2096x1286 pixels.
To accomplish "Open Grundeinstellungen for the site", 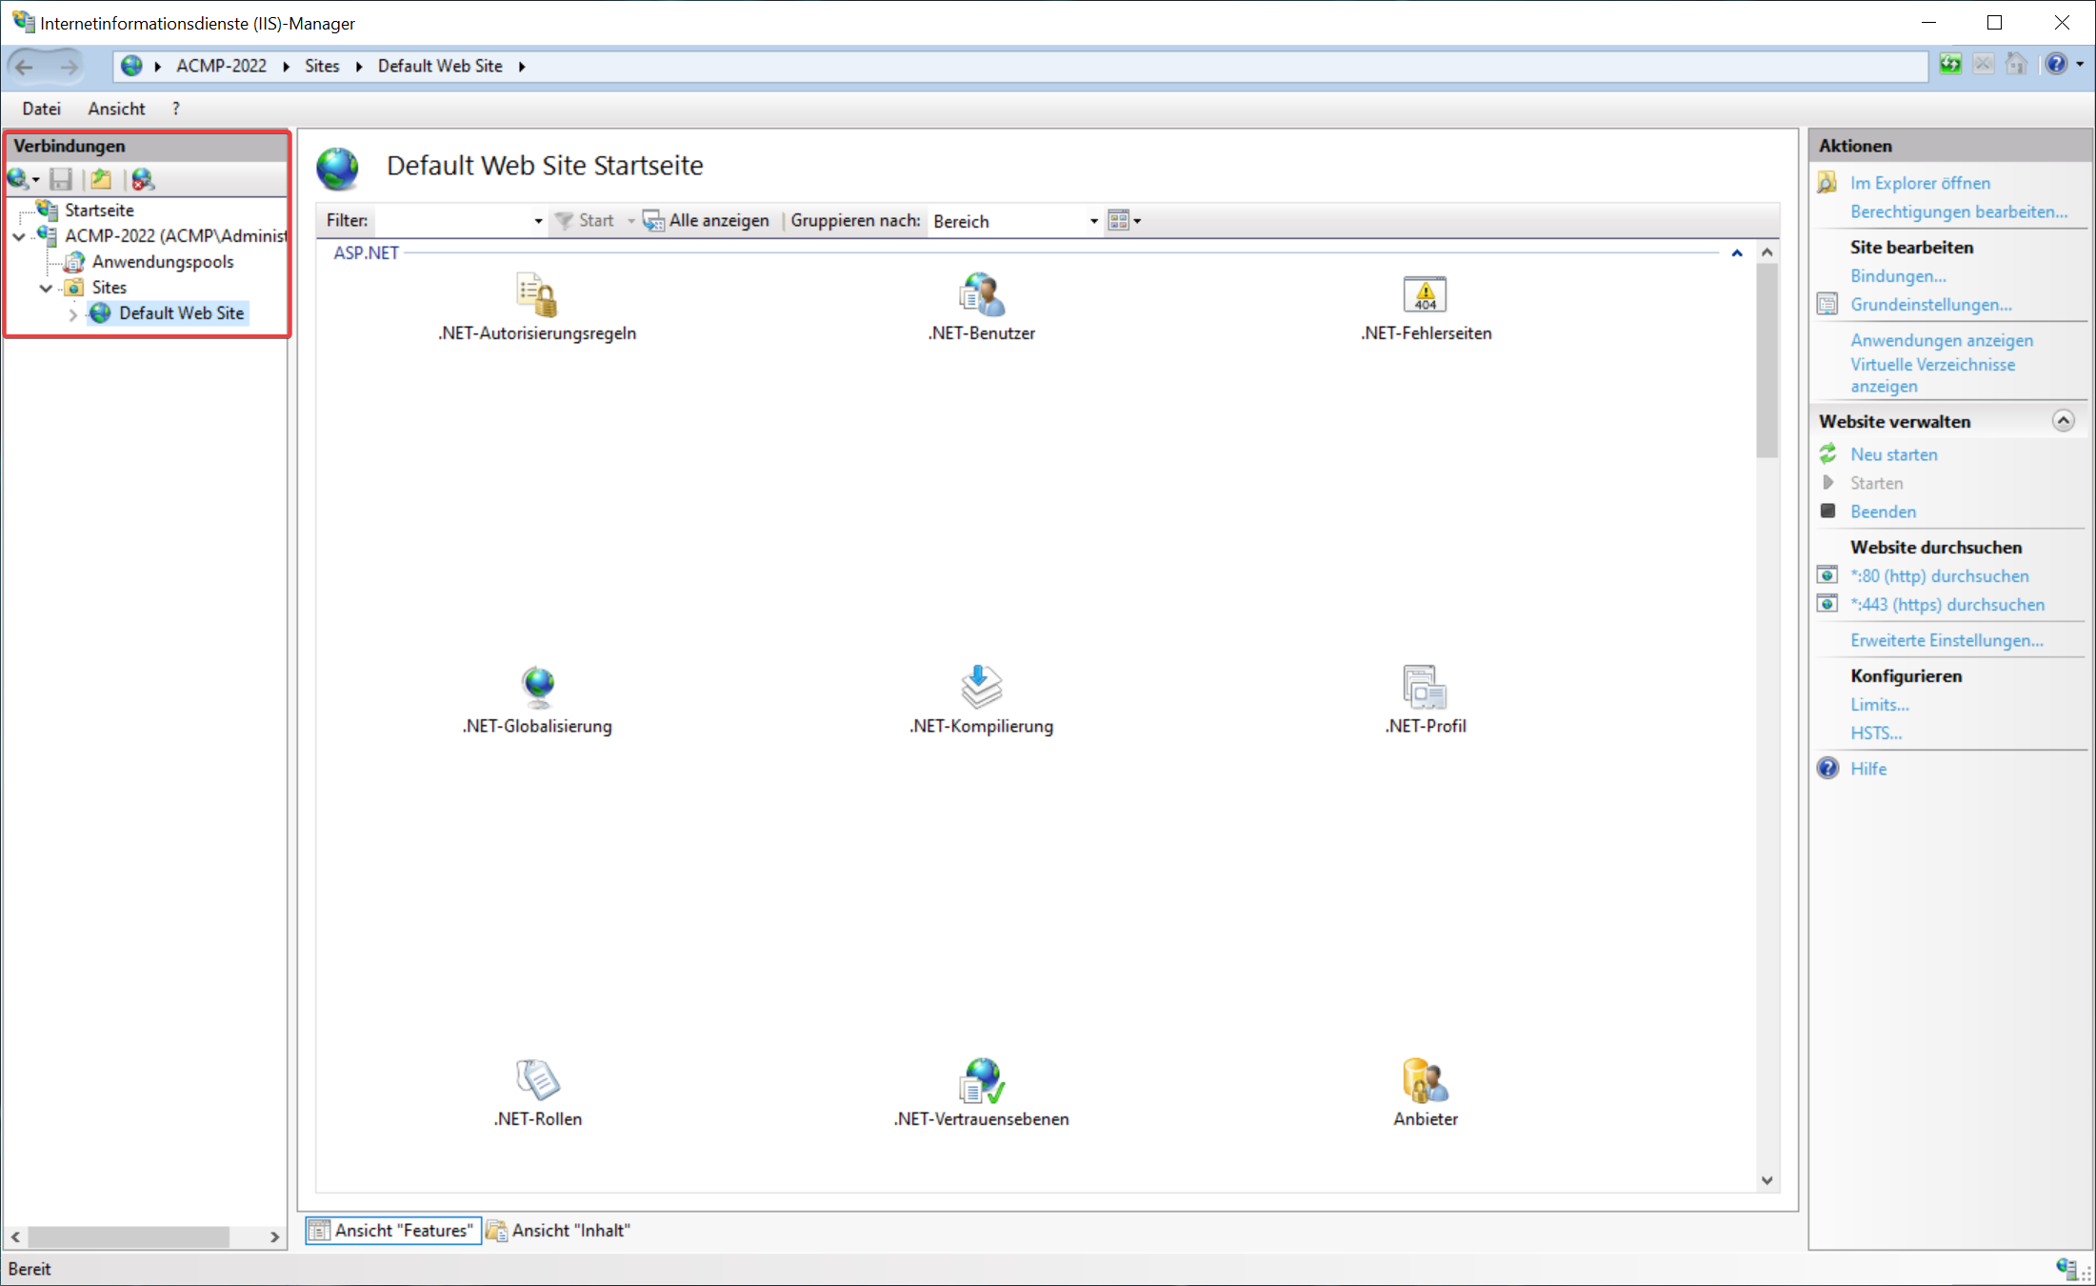I will (x=1931, y=304).
